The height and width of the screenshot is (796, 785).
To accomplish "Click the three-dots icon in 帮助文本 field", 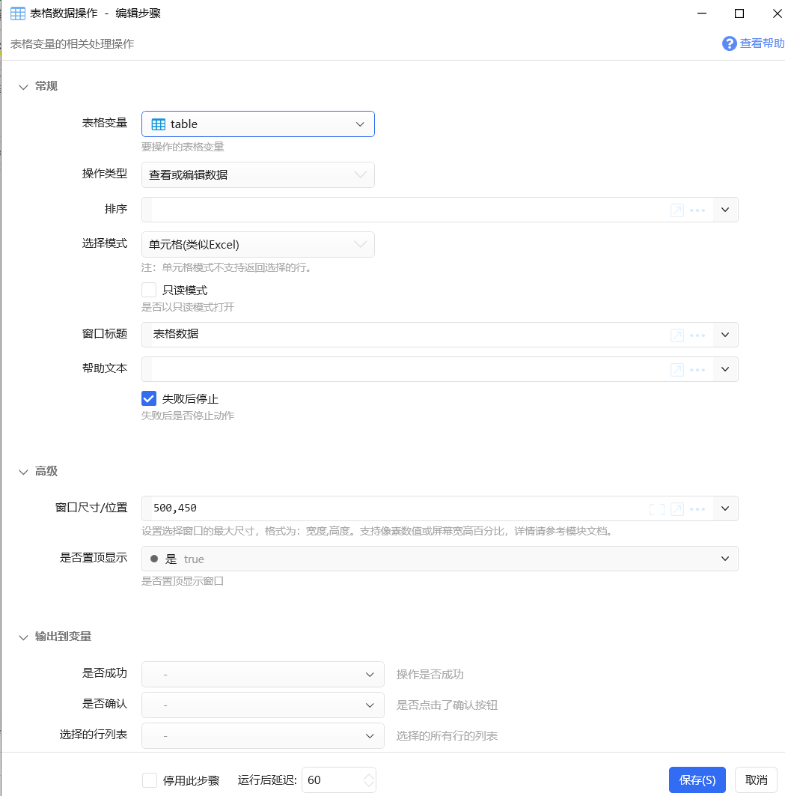I will tap(697, 370).
